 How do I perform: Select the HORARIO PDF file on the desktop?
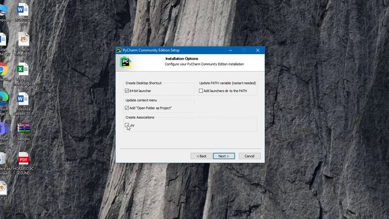pos(23,164)
